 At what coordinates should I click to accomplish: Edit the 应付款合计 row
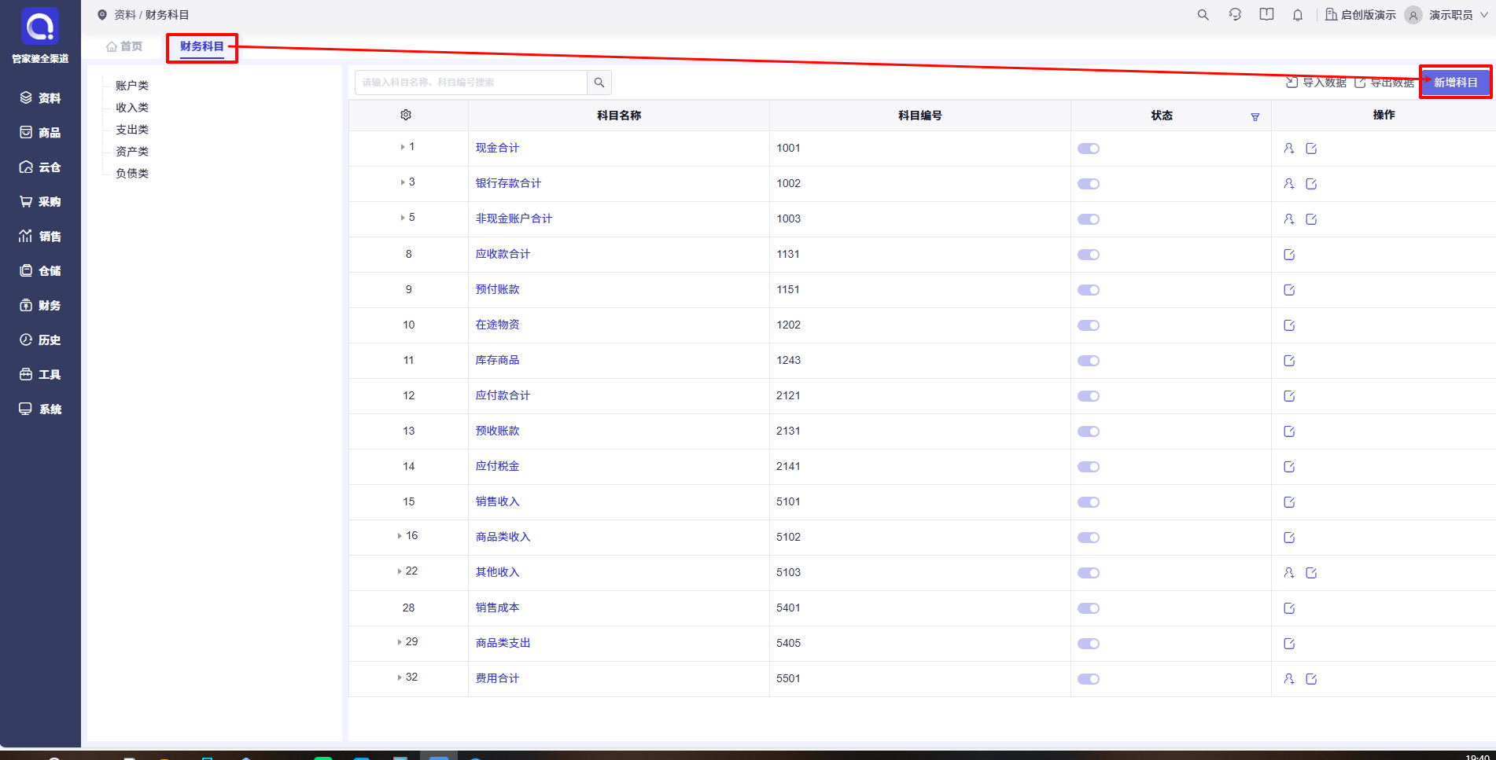tap(1289, 395)
